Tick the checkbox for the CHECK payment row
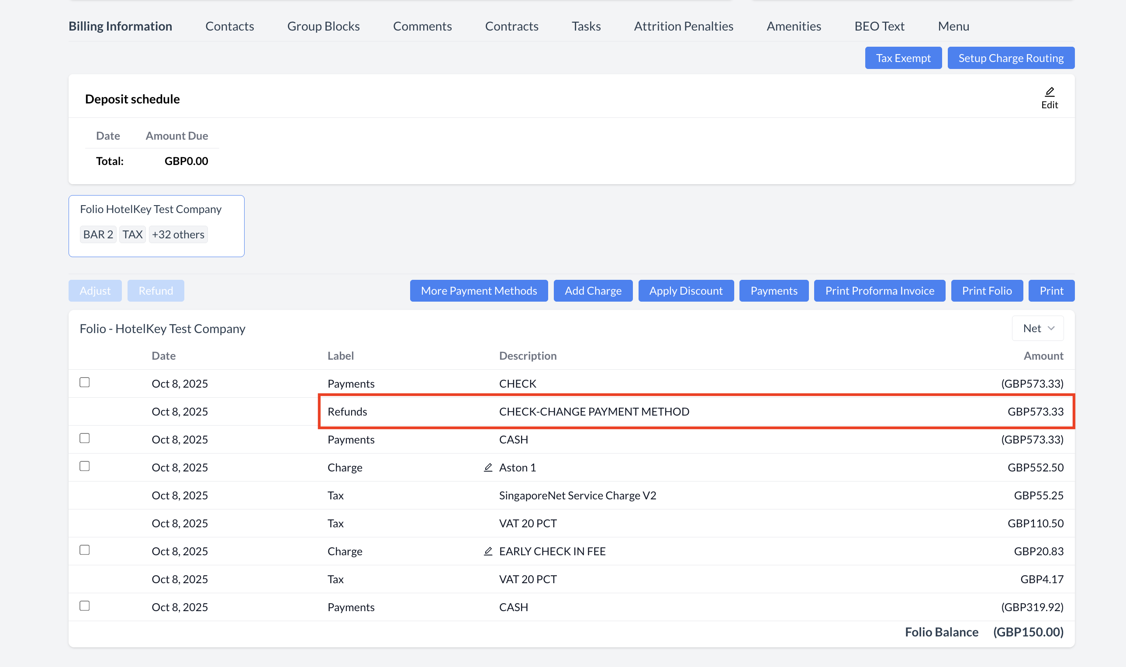 tap(85, 382)
